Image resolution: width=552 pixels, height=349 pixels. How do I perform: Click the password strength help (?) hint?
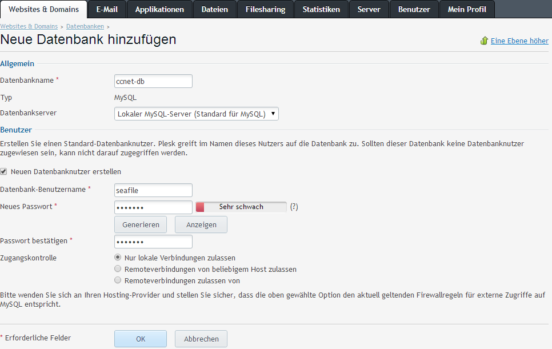coord(294,207)
